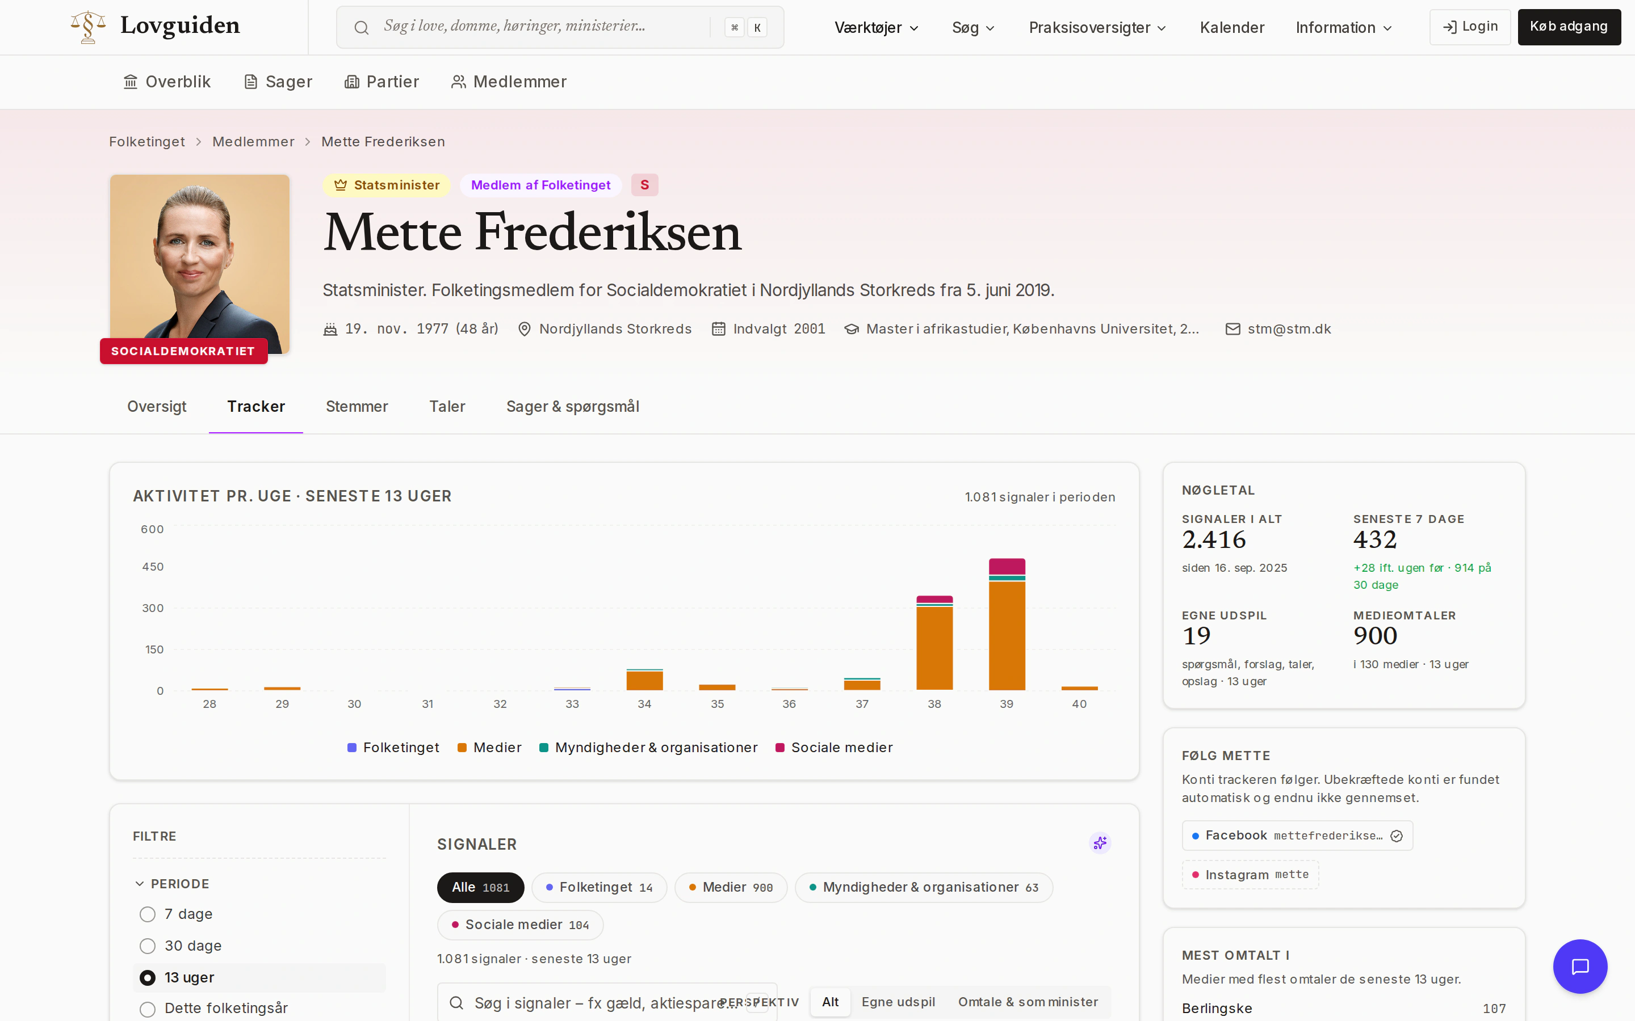Click the birthday cake icon by birth date
This screenshot has height=1021, width=1635.
330,329
